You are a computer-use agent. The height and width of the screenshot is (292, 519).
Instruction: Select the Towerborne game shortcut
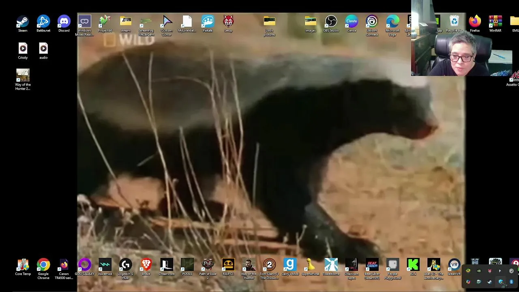(x=331, y=267)
